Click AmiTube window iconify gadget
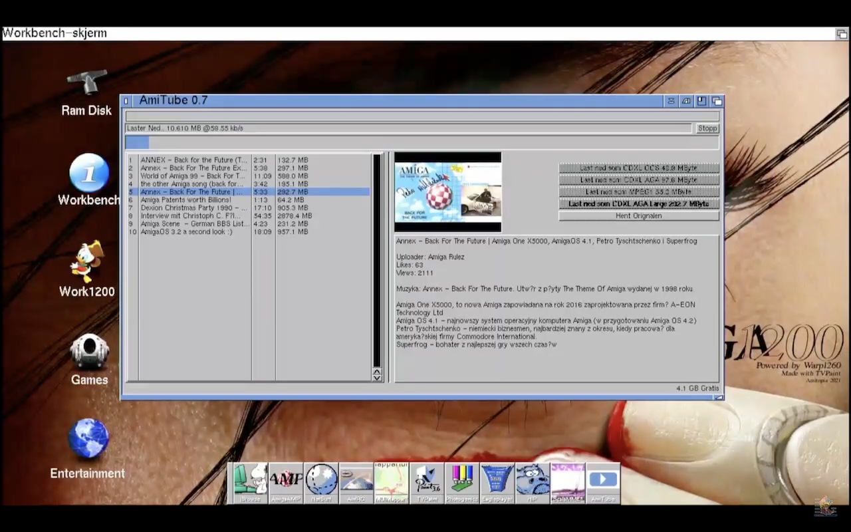Viewport: 851px width, 532px height. (x=671, y=101)
